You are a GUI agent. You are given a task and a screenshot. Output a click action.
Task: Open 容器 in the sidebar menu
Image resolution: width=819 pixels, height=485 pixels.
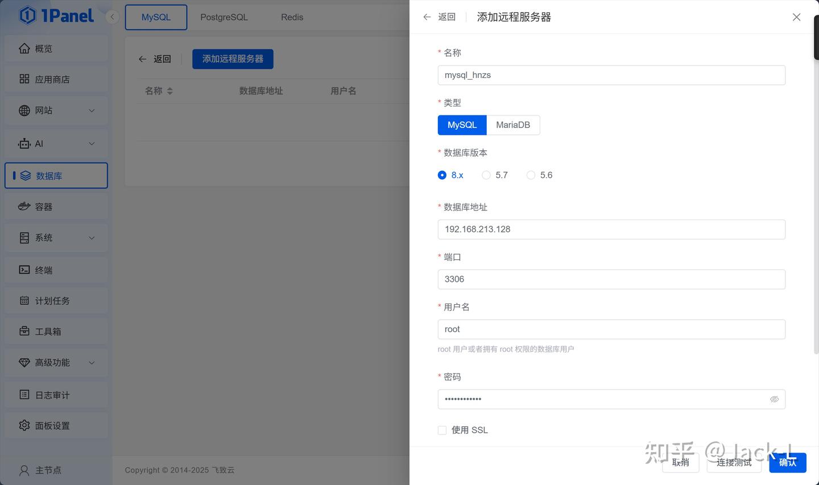pos(56,206)
